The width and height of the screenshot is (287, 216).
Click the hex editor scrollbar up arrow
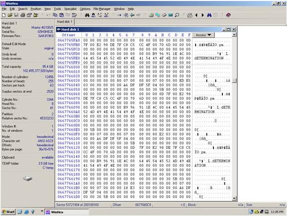coord(234,35)
